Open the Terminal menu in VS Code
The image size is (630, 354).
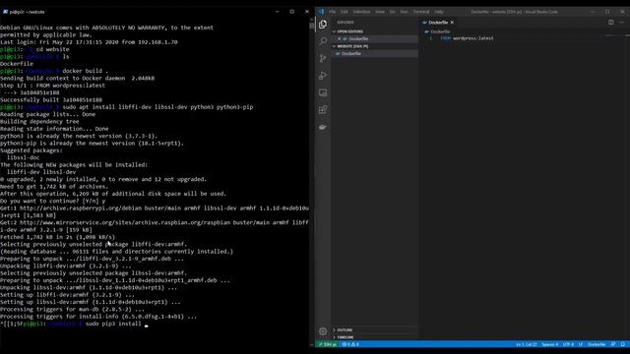pyautogui.click(x=421, y=12)
